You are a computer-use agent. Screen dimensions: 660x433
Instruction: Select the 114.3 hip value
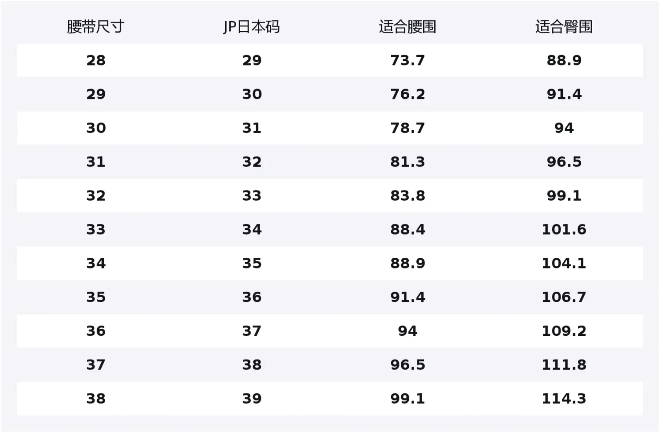click(564, 399)
